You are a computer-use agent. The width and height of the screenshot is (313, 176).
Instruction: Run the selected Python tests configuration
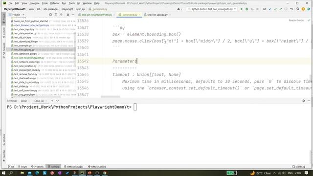coord(241,9)
